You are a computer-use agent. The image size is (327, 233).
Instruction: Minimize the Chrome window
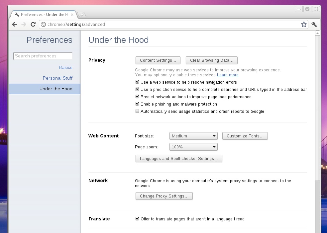coord(299,9)
